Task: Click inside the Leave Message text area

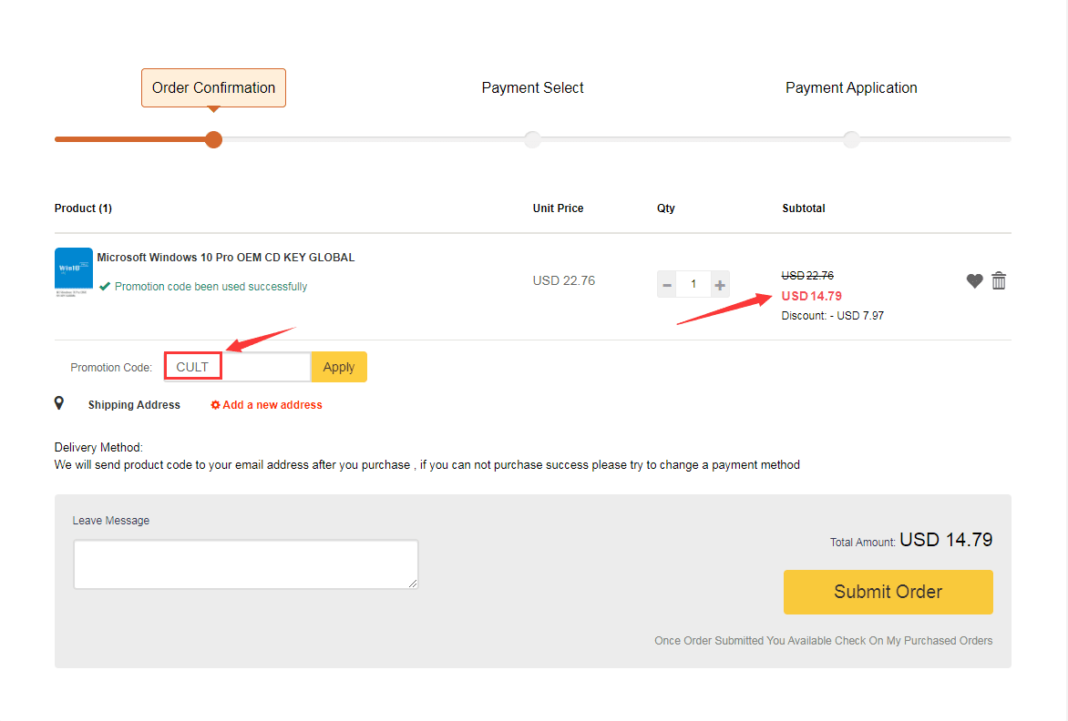Action: click(245, 564)
